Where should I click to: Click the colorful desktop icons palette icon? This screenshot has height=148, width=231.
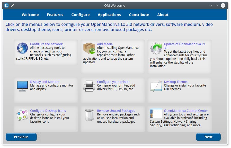pyautogui.click(x=22, y=115)
